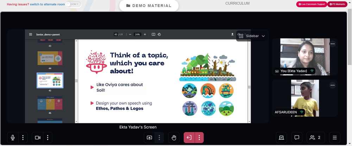Open microphone options three-dot menu
The image size is (352, 146).
[23, 138]
